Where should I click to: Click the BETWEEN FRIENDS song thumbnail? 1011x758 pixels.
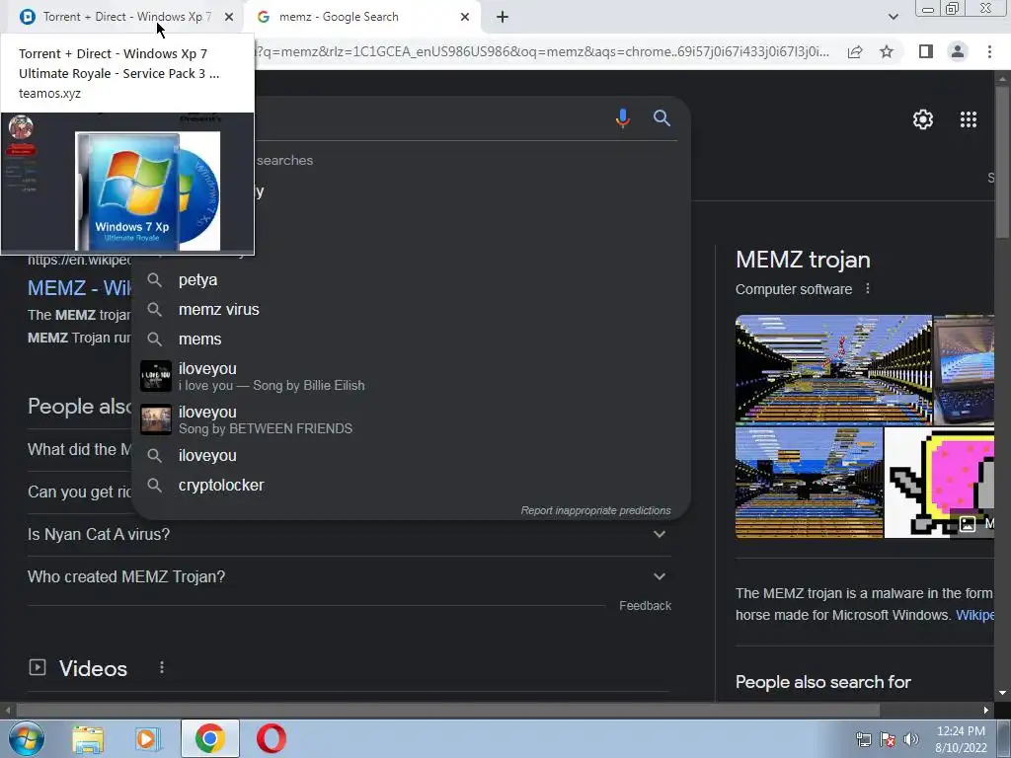click(156, 419)
